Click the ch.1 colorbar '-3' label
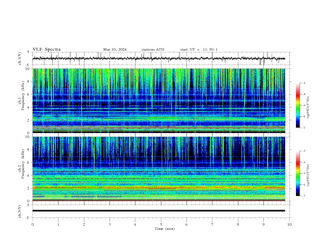Screen dimensions: 326x252 [x=303, y=83]
